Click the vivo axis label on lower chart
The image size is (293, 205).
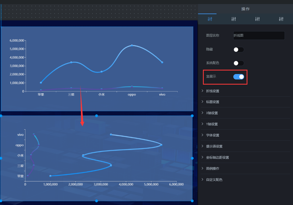click(20, 134)
